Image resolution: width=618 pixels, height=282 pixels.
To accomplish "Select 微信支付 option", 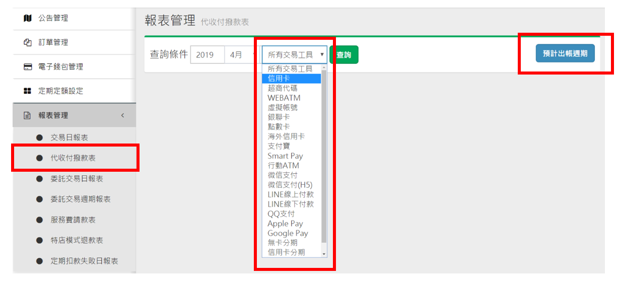I will click(x=291, y=175).
